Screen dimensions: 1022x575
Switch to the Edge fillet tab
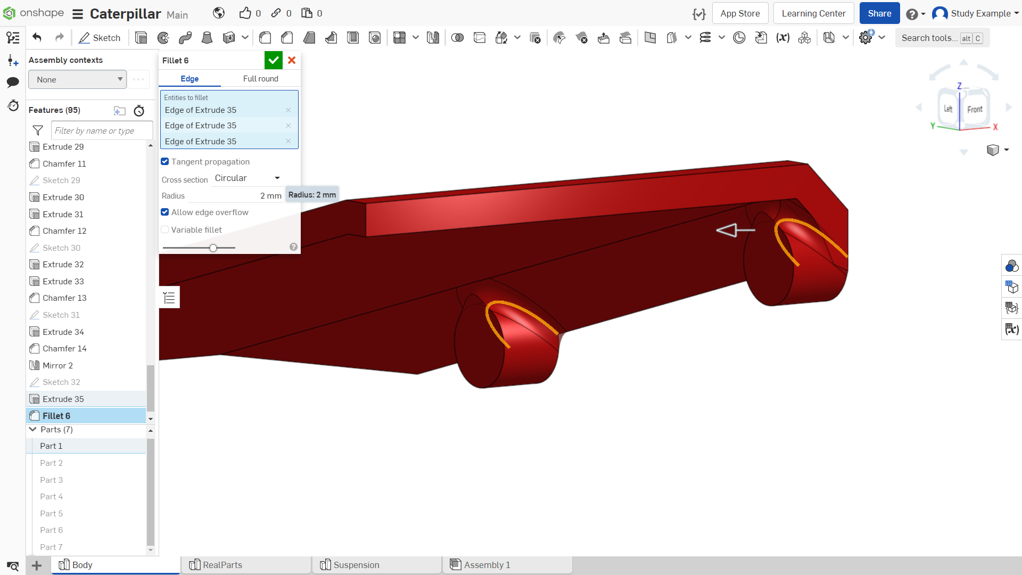click(189, 79)
